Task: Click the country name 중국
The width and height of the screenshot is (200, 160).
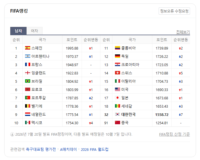Action: [125, 123]
